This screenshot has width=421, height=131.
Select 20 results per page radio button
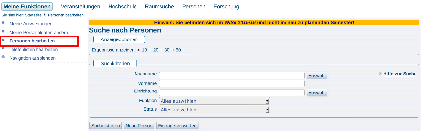tap(150, 50)
